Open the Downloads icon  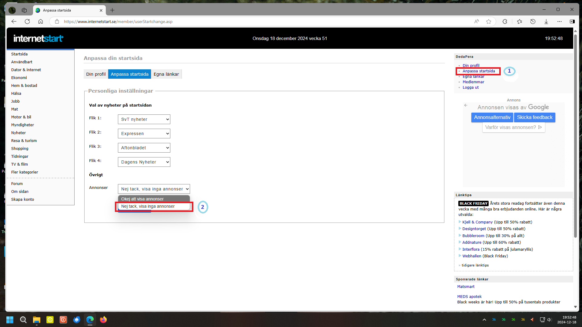[546, 21]
